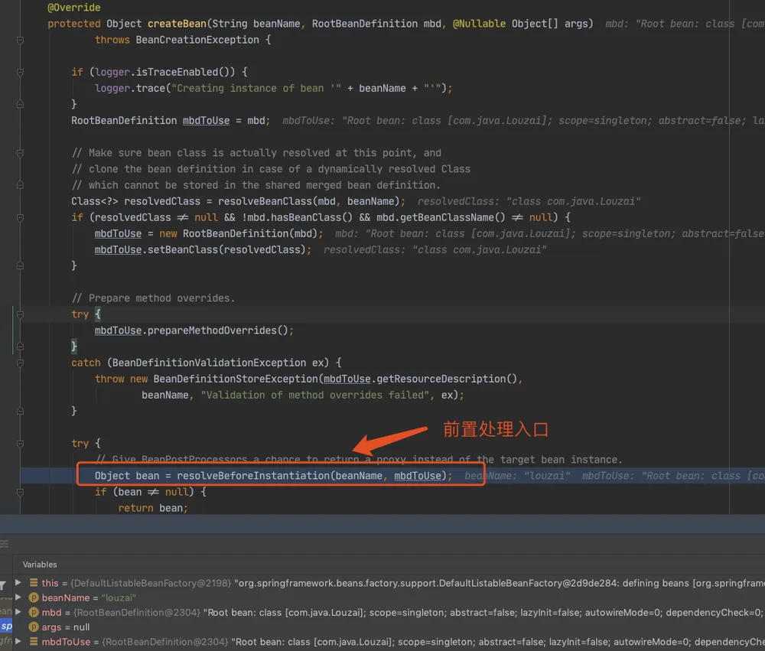The image size is (765, 651).
Task: Click the createBean method name
Action: [177, 24]
